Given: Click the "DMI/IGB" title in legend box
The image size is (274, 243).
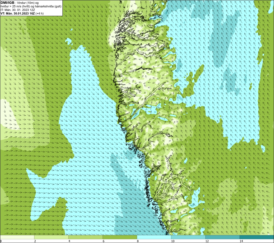Looking at the screenshot, I should (7, 3).
